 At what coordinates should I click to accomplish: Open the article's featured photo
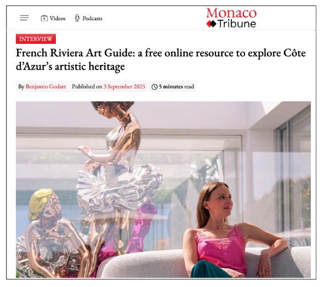[x=163, y=190]
